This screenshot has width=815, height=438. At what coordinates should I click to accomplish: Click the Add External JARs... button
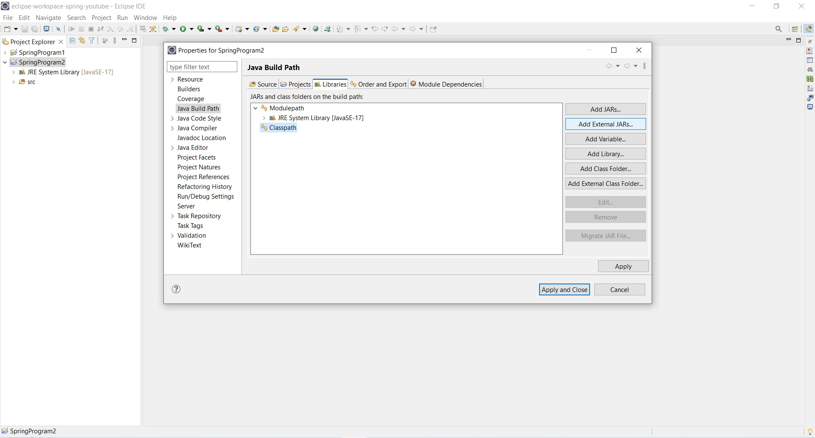click(606, 124)
